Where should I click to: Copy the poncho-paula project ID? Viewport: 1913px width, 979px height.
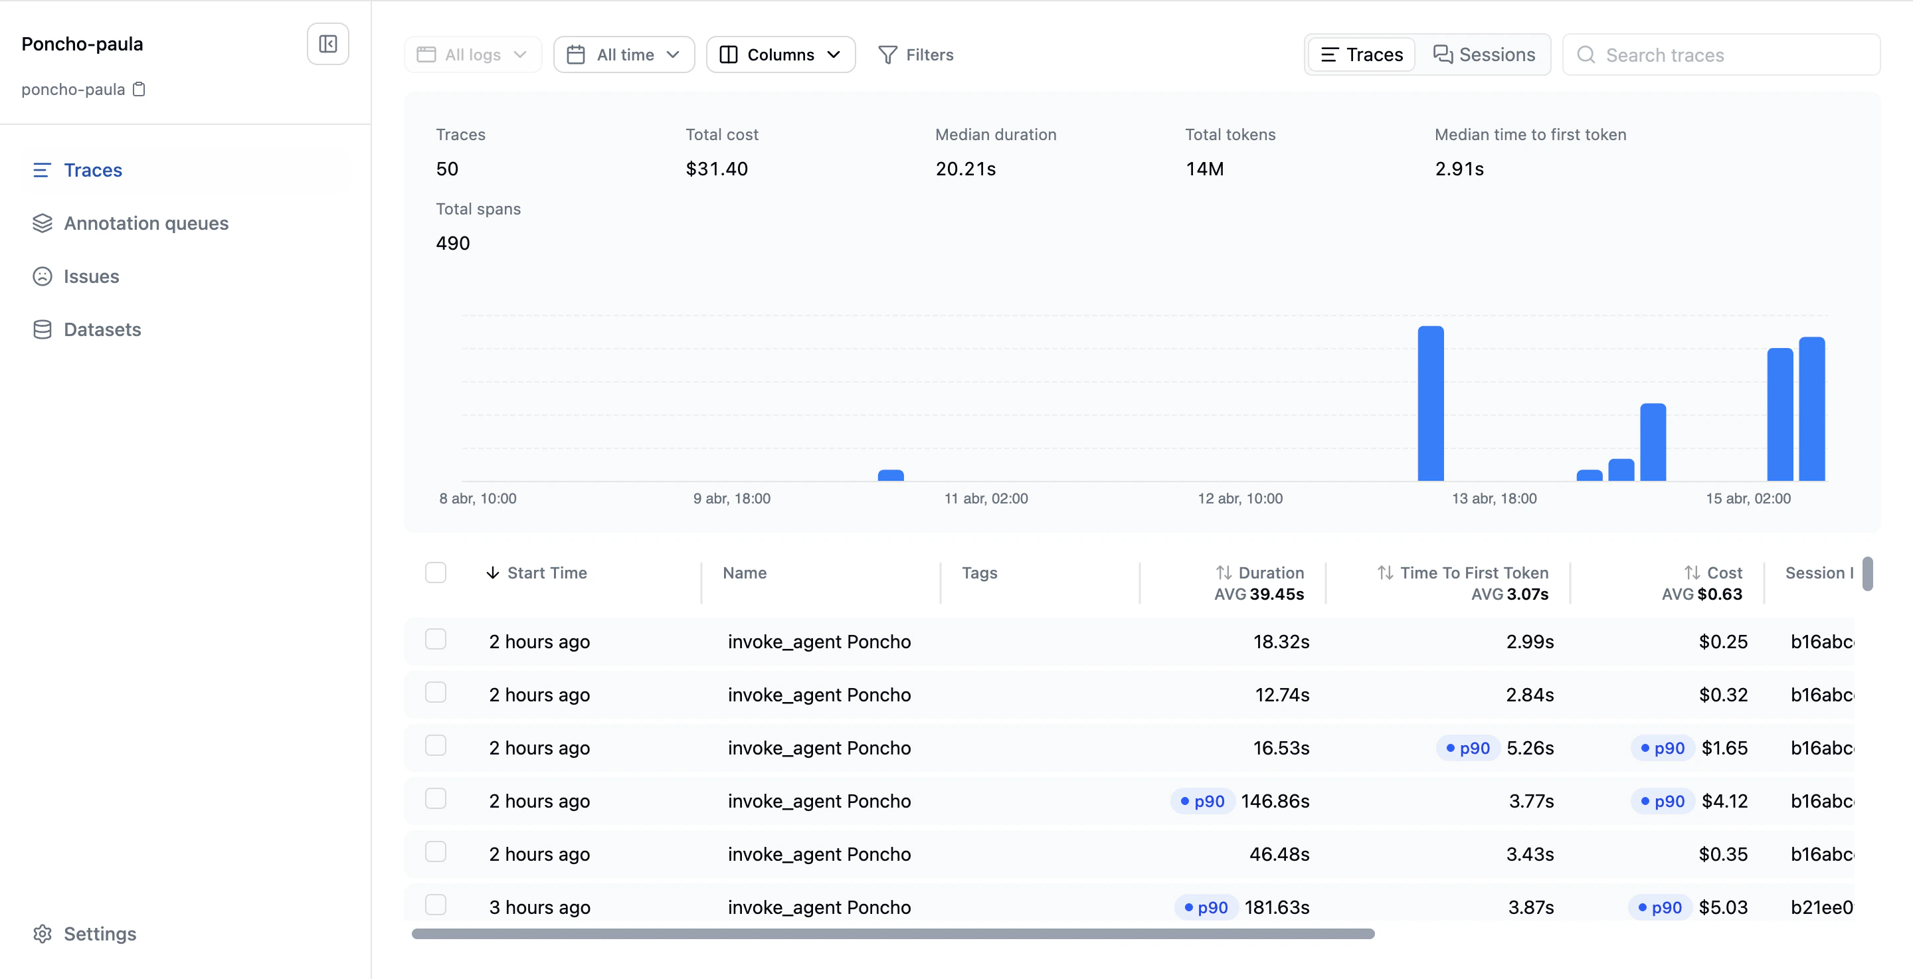pyautogui.click(x=139, y=89)
